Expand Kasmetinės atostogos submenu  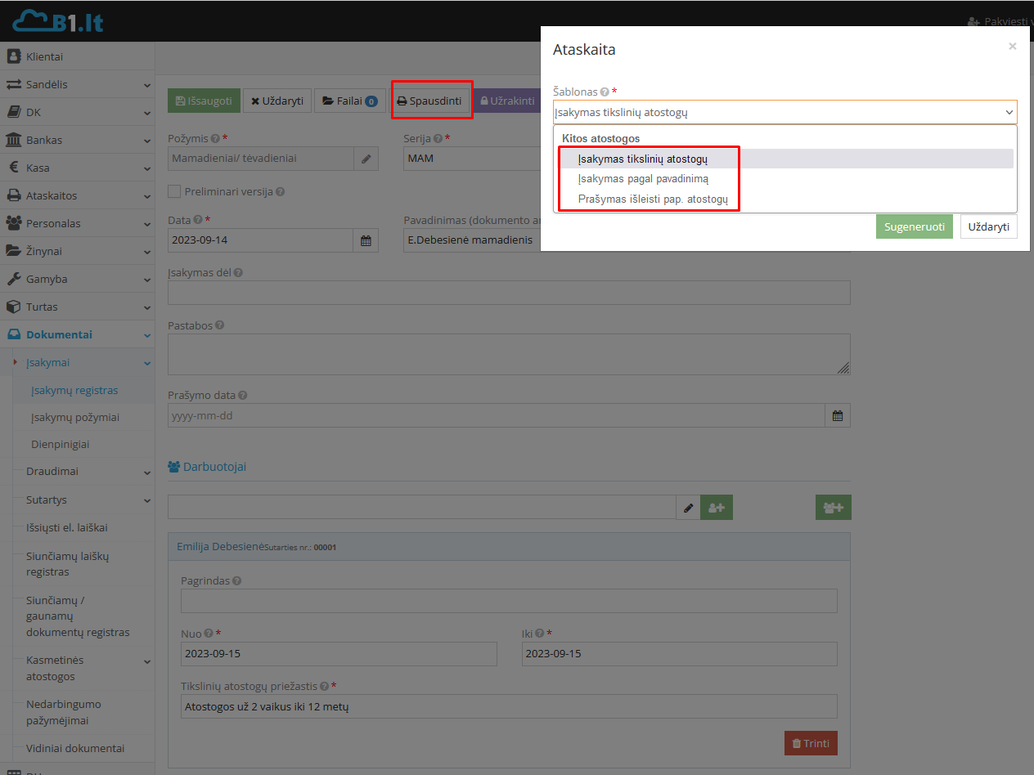(x=77, y=668)
